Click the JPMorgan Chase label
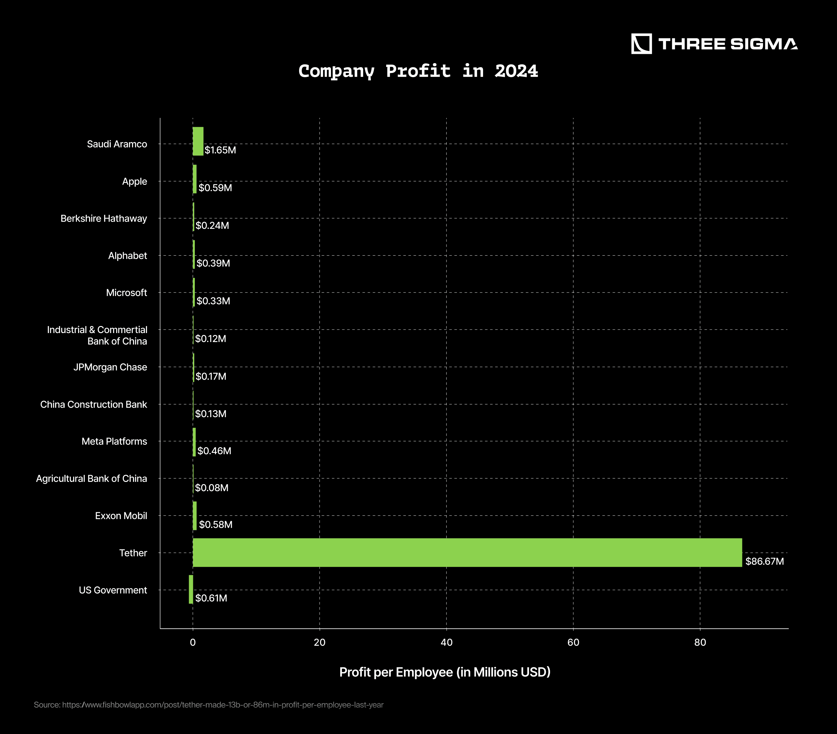837x734 pixels. click(110, 367)
